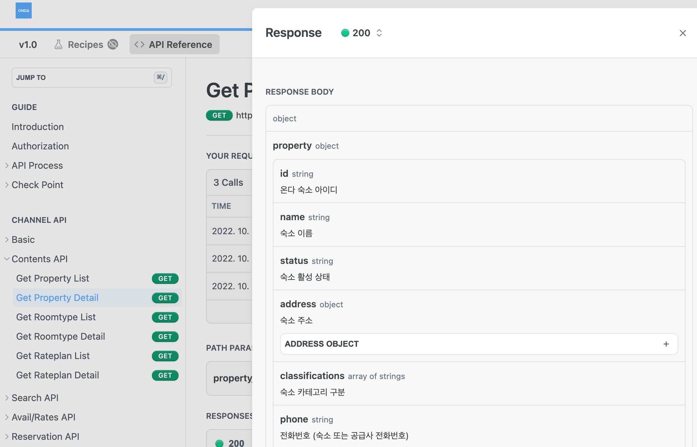Click the green 200 status dot in responses
This screenshot has height=447, width=697.
click(x=219, y=443)
